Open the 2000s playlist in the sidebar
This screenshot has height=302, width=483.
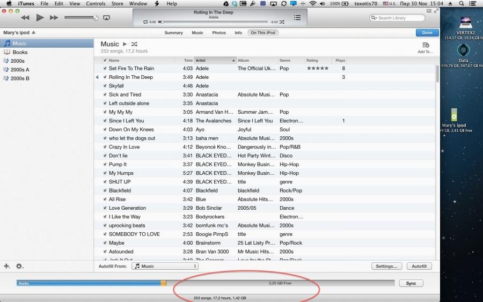coord(47,61)
